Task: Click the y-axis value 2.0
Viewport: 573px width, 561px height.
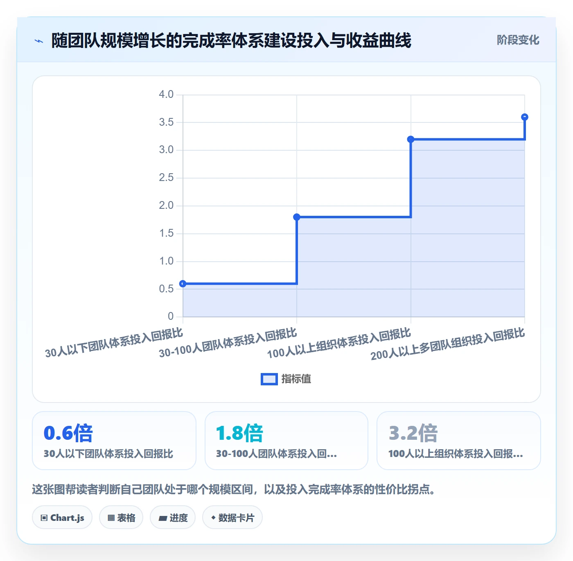Action: (166, 206)
